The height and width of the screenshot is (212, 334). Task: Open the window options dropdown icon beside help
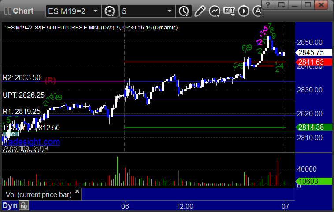click(x=281, y=5)
